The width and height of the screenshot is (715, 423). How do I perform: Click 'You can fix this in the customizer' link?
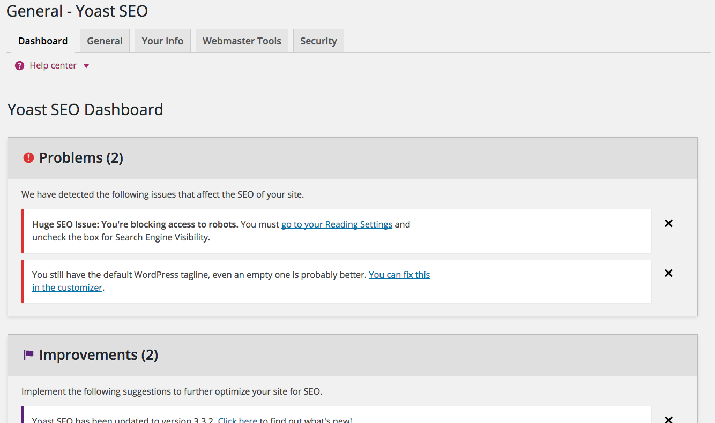[x=399, y=275]
